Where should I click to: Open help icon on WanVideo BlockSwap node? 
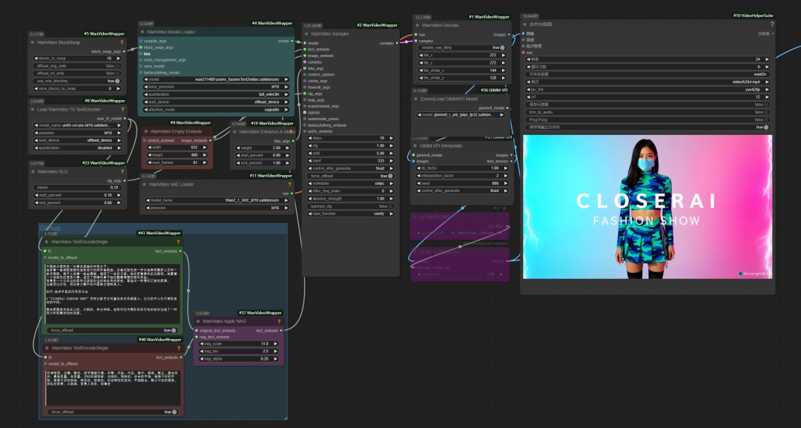click(x=122, y=42)
